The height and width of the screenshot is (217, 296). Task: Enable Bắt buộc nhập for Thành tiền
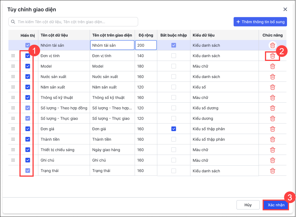[174, 139]
